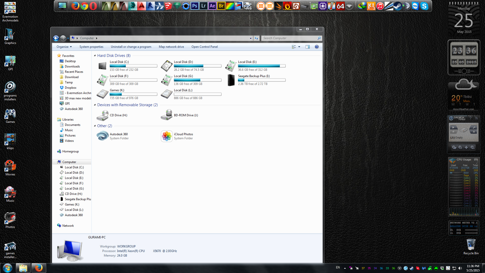Collapse the Hard Disk Drives section
The height and width of the screenshot is (273, 485).
tap(94, 55)
